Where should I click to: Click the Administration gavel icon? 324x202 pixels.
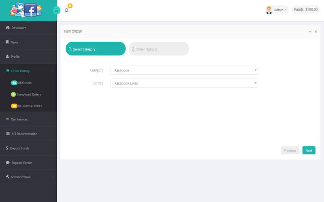(8, 177)
